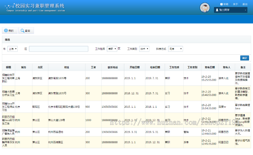The image size is (253, 155).
Task: Click the 发布日期 column header
Action: pyautogui.click(x=210, y=67)
